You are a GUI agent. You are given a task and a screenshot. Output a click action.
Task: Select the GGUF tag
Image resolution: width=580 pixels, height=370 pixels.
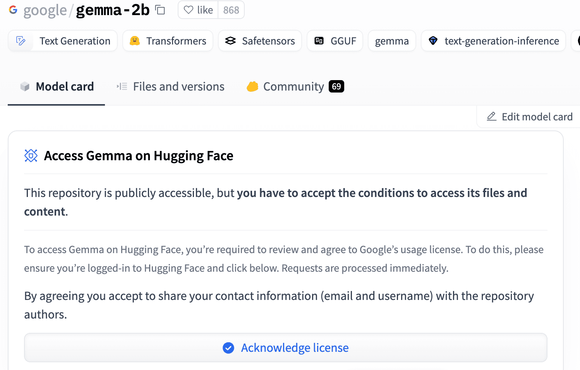[335, 41]
